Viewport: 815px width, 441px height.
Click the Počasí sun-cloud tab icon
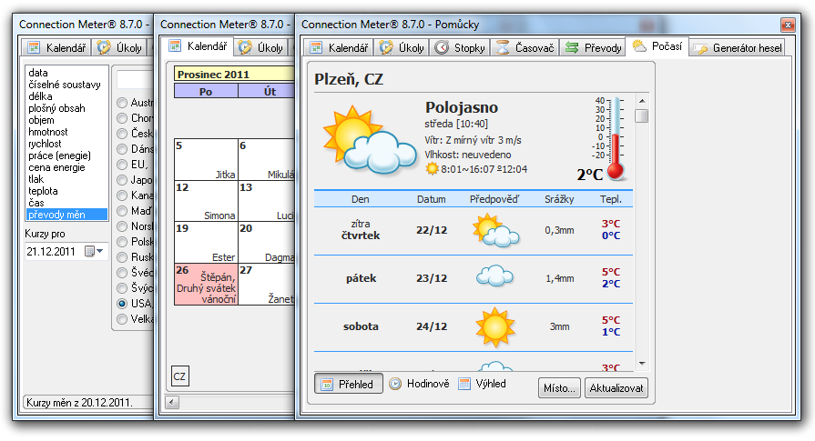(x=638, y=45)
